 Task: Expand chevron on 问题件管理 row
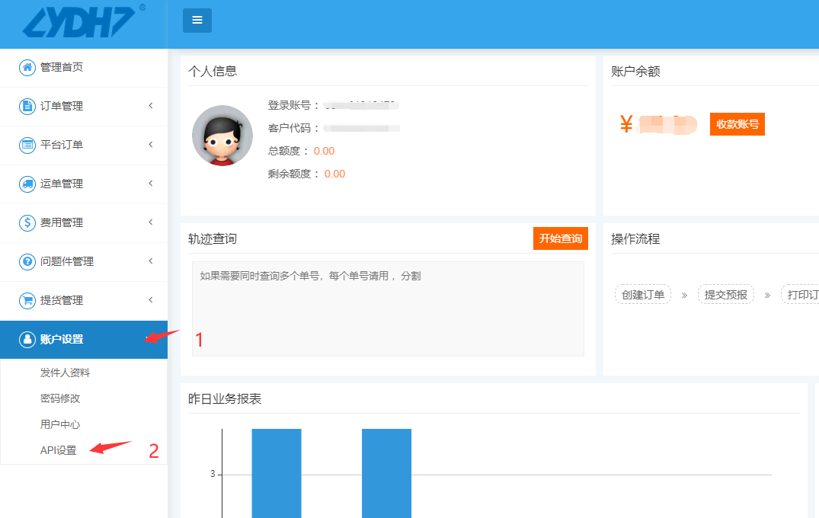(x=150, y=261)
